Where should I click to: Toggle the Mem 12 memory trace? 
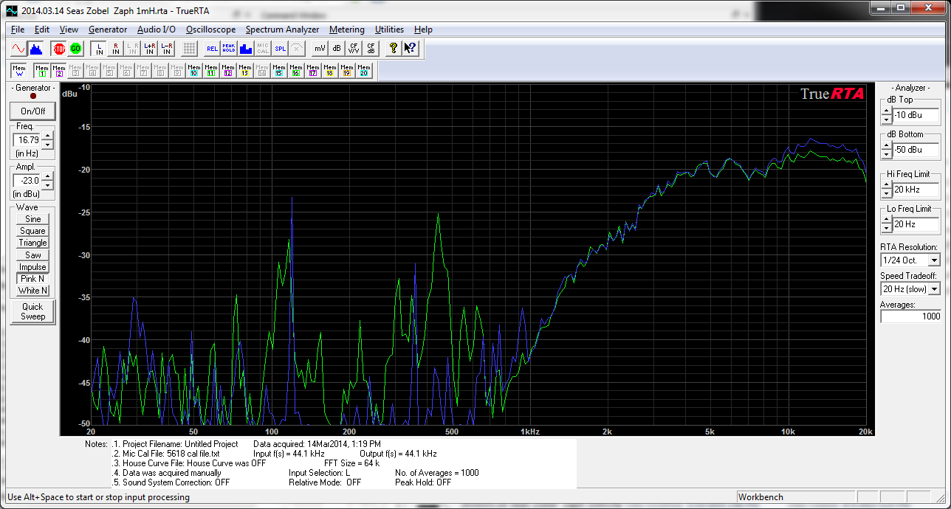point(228,71)
